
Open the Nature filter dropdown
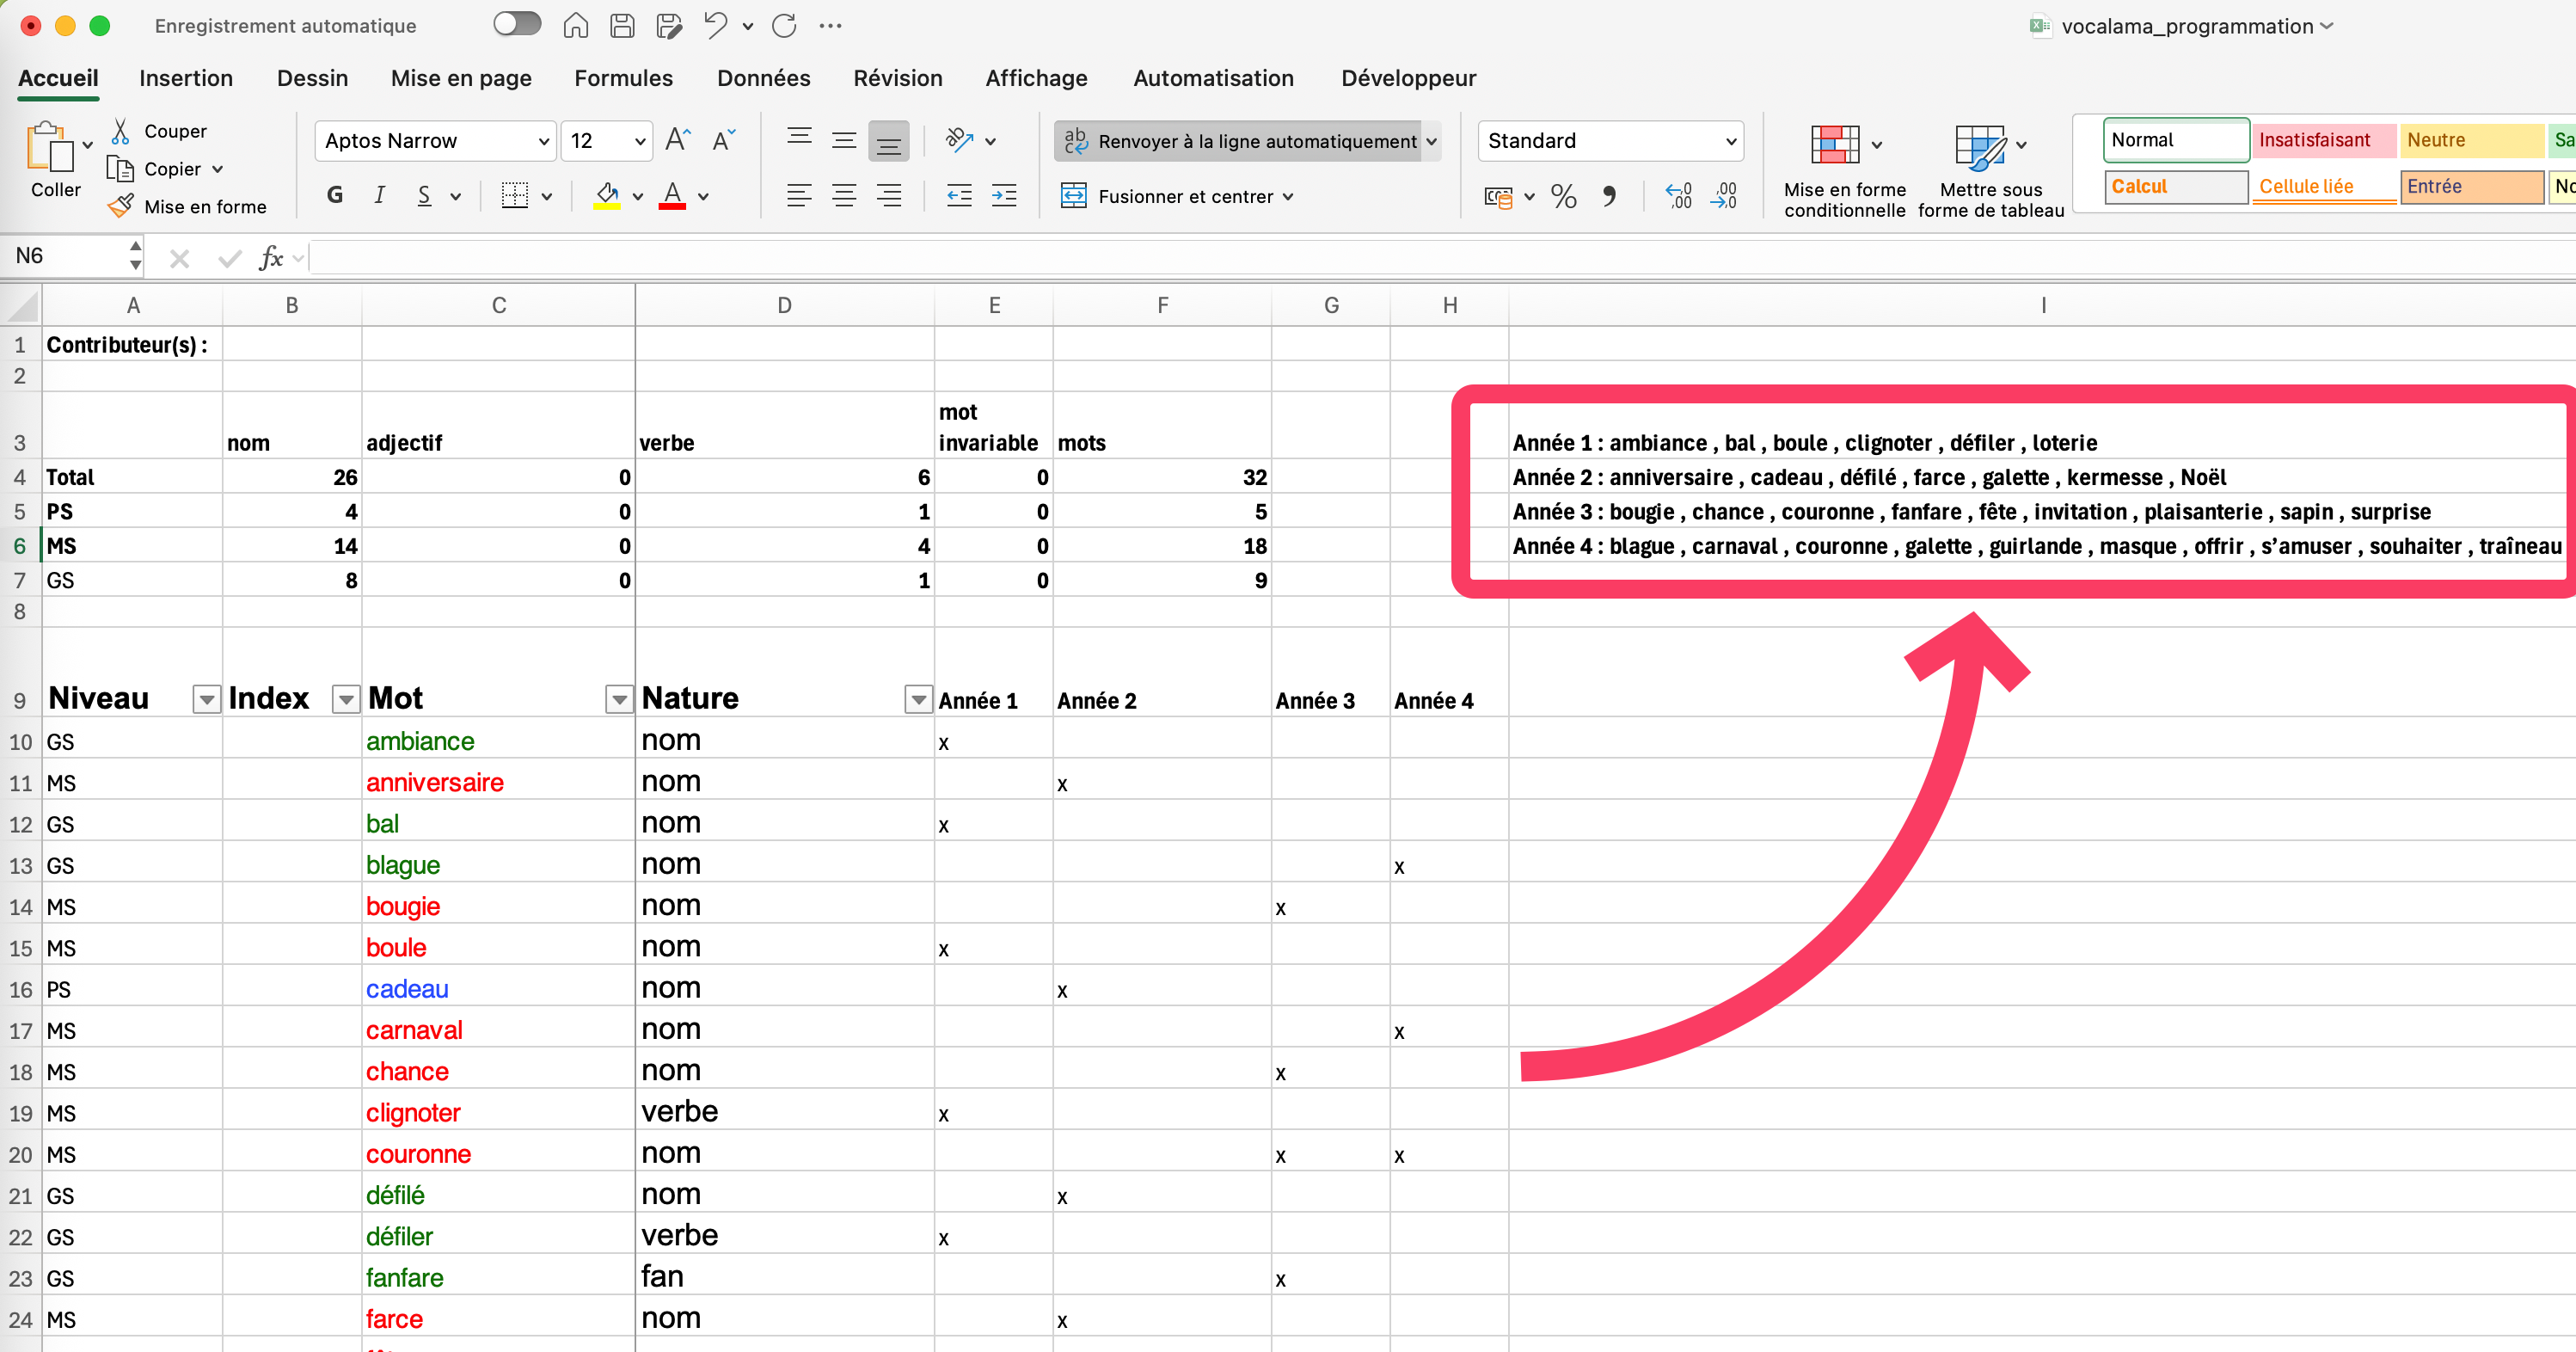click(918, 700)
